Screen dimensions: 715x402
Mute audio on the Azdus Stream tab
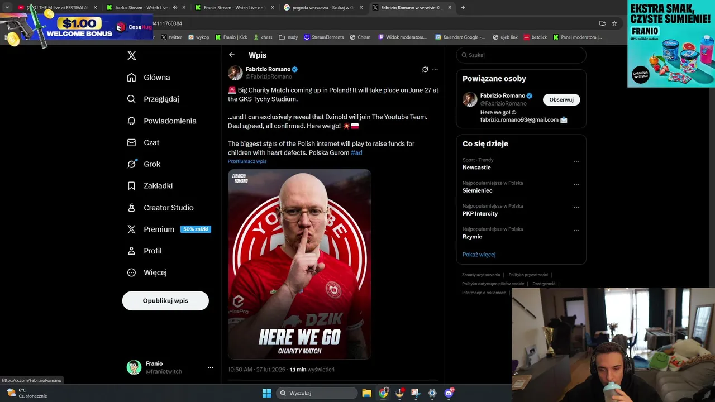pos(175,8)
